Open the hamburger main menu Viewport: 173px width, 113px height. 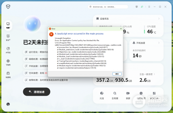149,7
